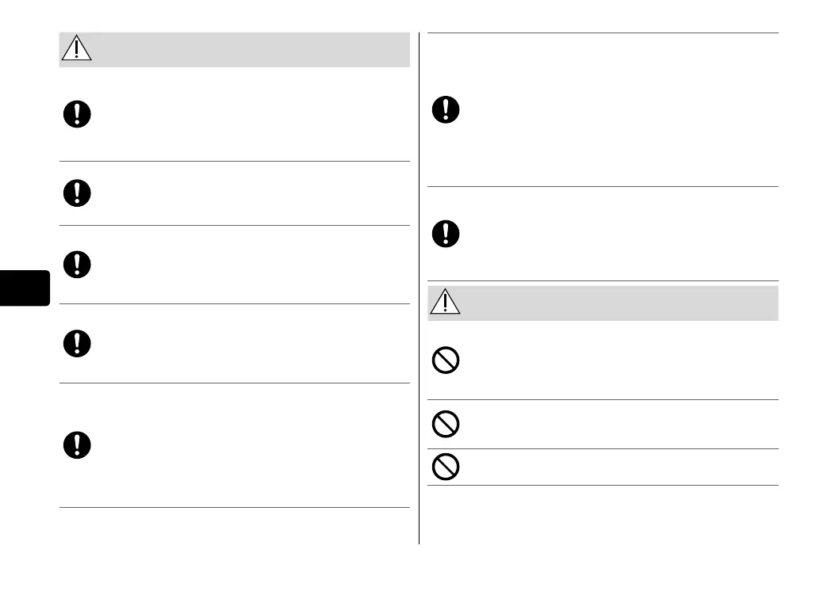Click the top exclamation icon in the right column
This screenshot has width=839, height=595.
(446, 109)
